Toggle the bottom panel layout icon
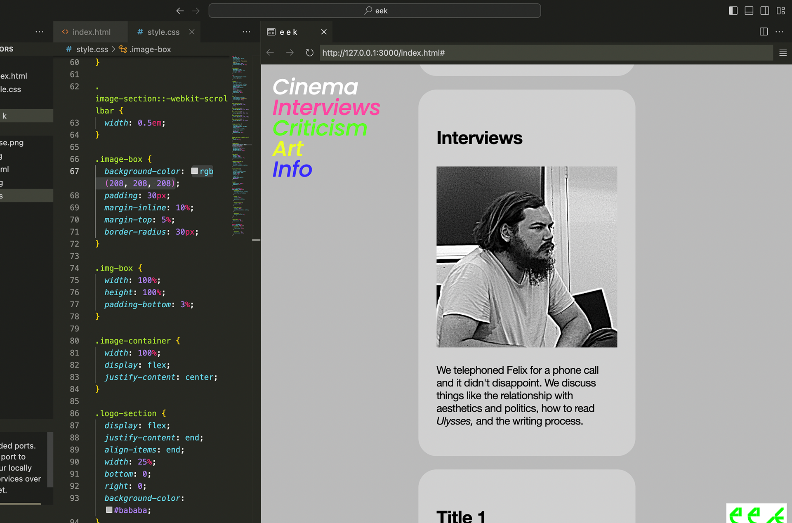The height and width of the screenshot is (523, 792). point(749,11)
